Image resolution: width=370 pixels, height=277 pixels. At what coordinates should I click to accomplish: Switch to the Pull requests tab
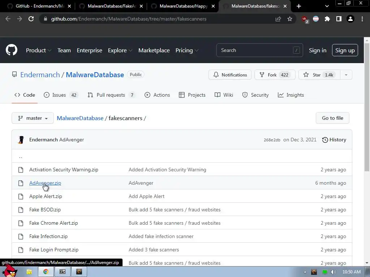point(111,95)
